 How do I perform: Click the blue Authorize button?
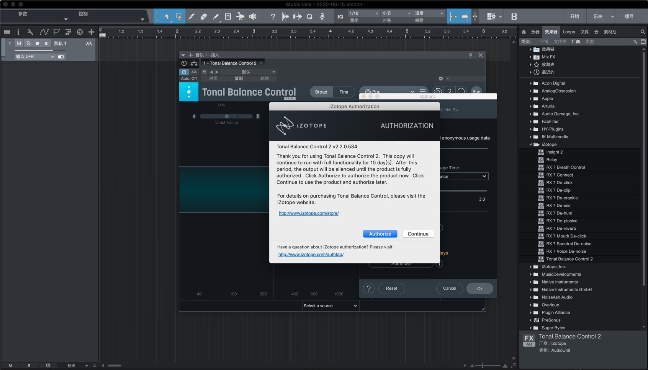click(x=380, y=234)
